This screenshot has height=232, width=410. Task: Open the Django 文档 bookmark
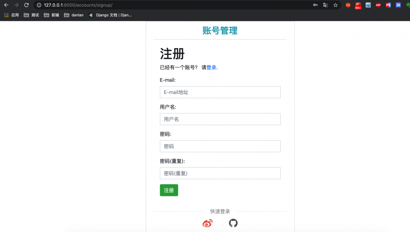point(110,15)
